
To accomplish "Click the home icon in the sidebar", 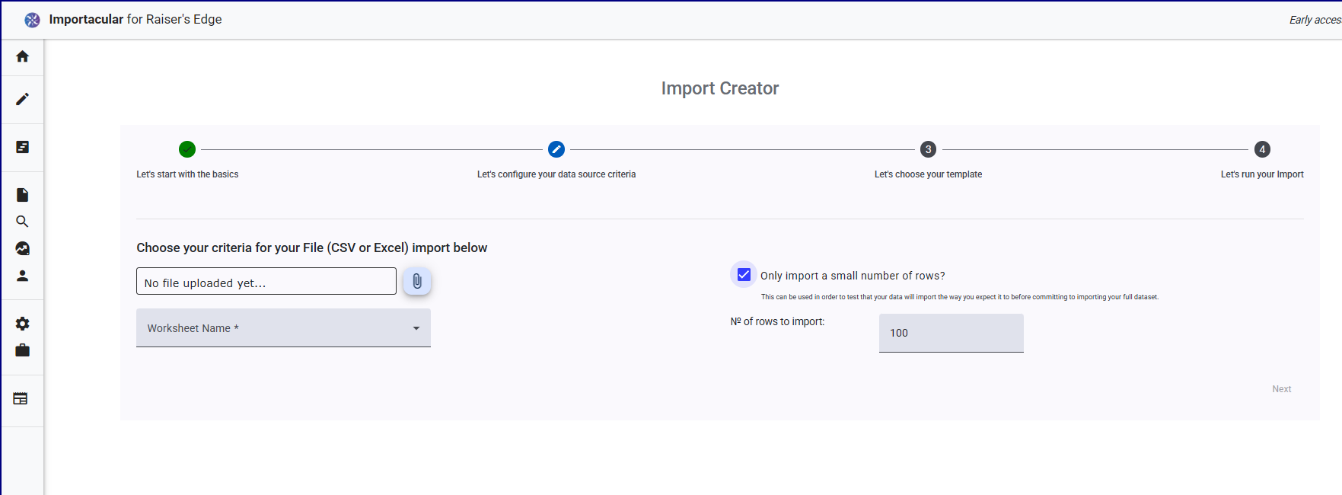I will [x=23, y=56].
